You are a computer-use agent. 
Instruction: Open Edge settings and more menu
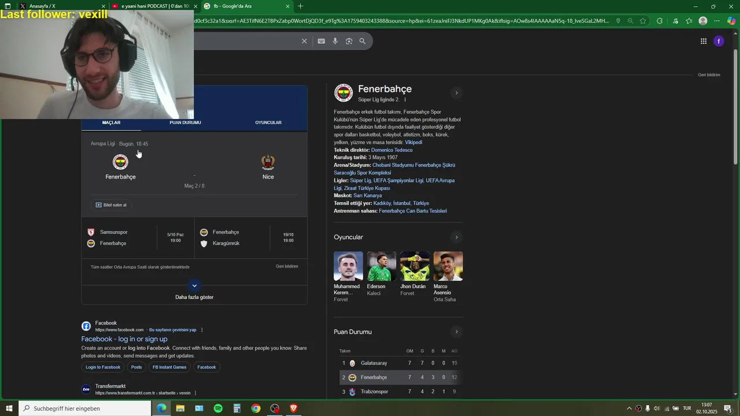(x=717, y=21)
